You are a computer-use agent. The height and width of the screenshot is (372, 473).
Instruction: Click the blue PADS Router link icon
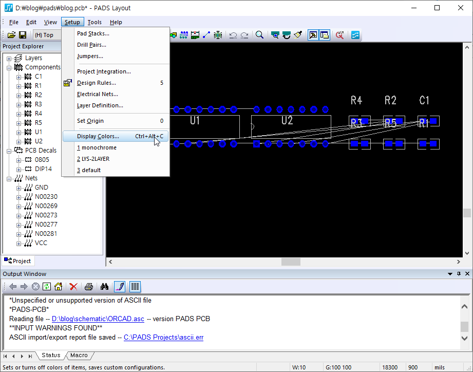(355, 35)
